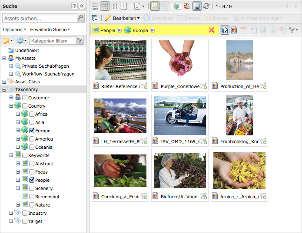This screenshot has height=233, width=302.
Task: Expand the Target tree node
Action: point(11,221)
